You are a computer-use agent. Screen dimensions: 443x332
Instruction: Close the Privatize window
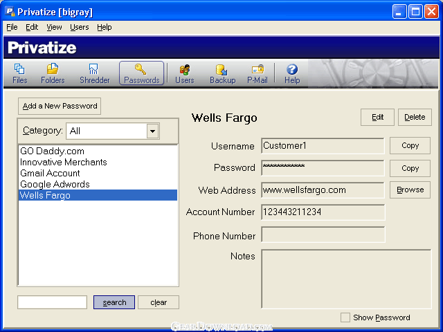click(x=431, y=12)
